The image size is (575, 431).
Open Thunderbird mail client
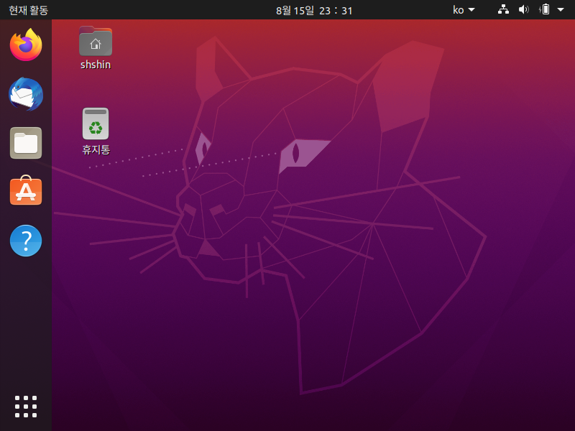coord(26,94)
